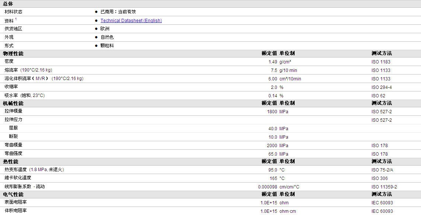
Task: Click heat deflection value 95.0
Action: point(273,170)
